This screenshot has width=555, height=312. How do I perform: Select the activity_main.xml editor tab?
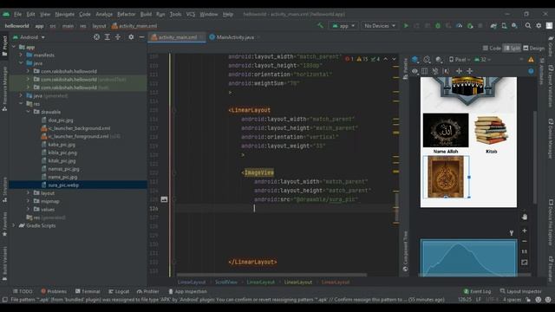tap(177, 37)
